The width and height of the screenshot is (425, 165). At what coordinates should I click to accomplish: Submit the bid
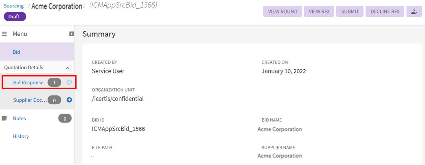350,11
